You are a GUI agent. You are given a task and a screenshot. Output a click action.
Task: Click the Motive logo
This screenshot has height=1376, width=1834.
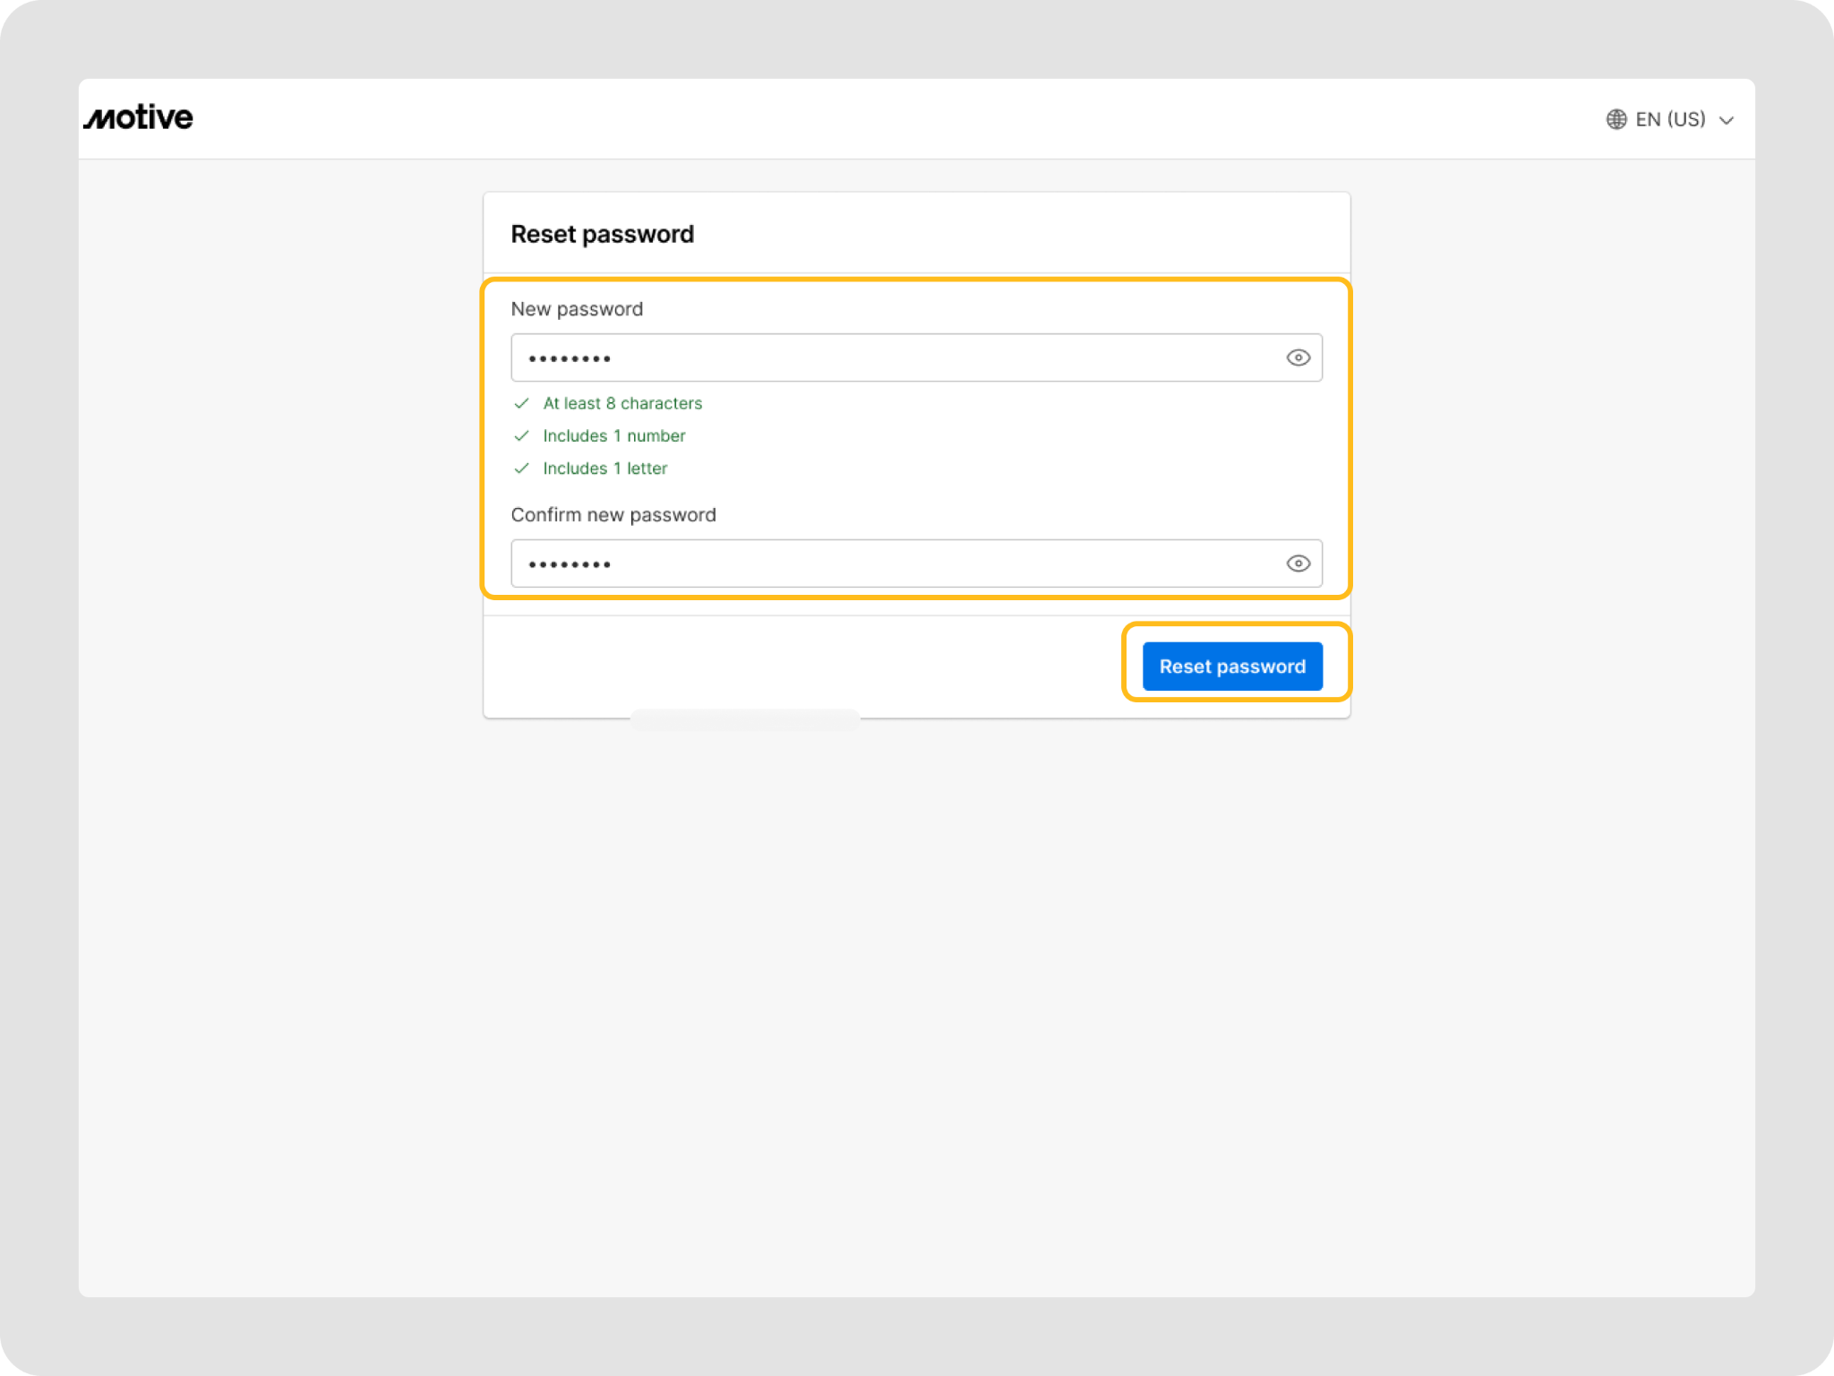(x=139, y=117)
